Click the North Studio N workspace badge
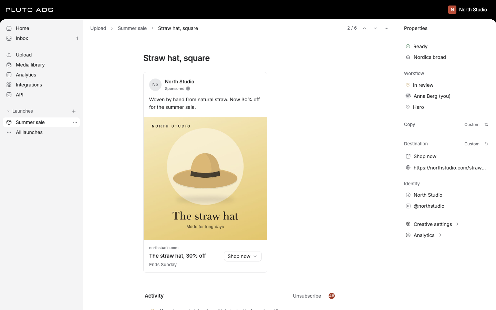This screenshot has width=496, height=310. (452, 10)
